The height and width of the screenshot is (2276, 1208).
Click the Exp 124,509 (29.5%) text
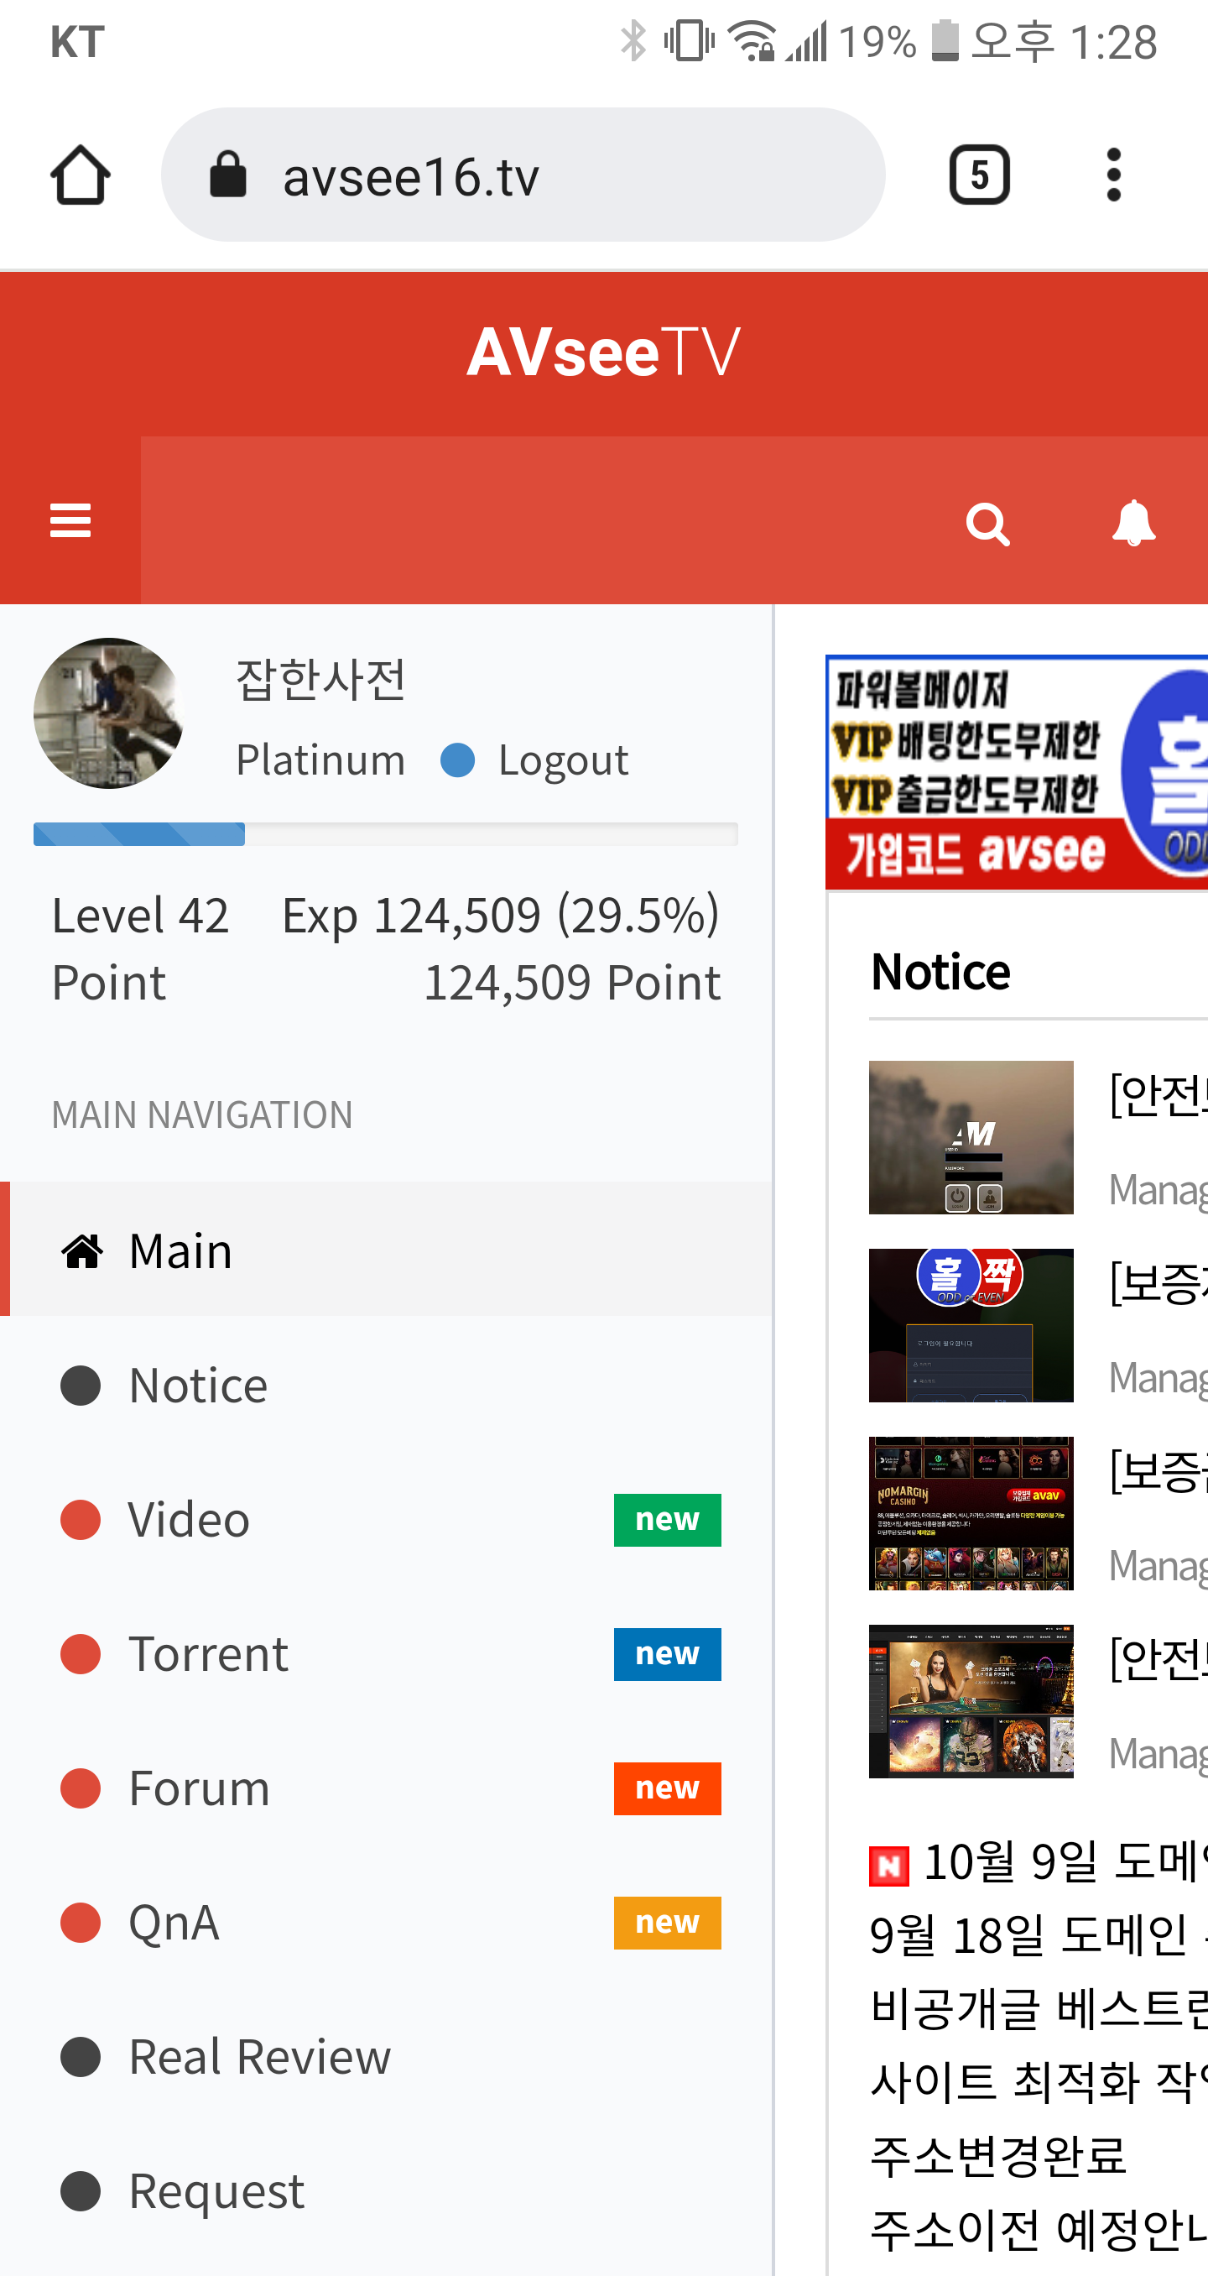(501, 915)
